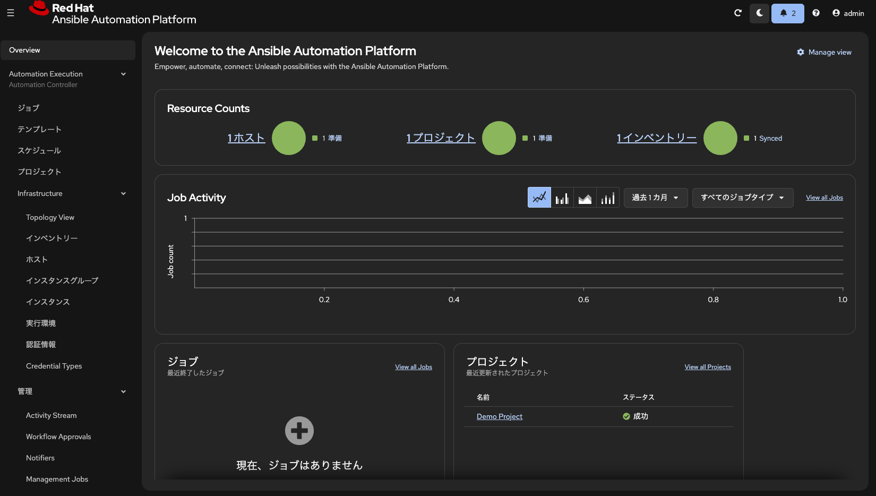This screenshot has height=496, width=876.
Task: Switch to the stacked bar chart view
Action: [608, 198]
